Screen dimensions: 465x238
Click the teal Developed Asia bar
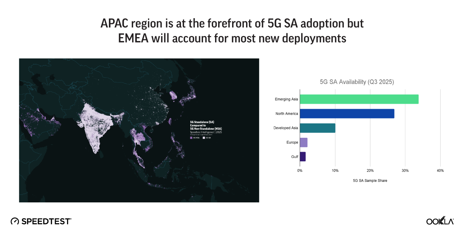coord(317,128)
